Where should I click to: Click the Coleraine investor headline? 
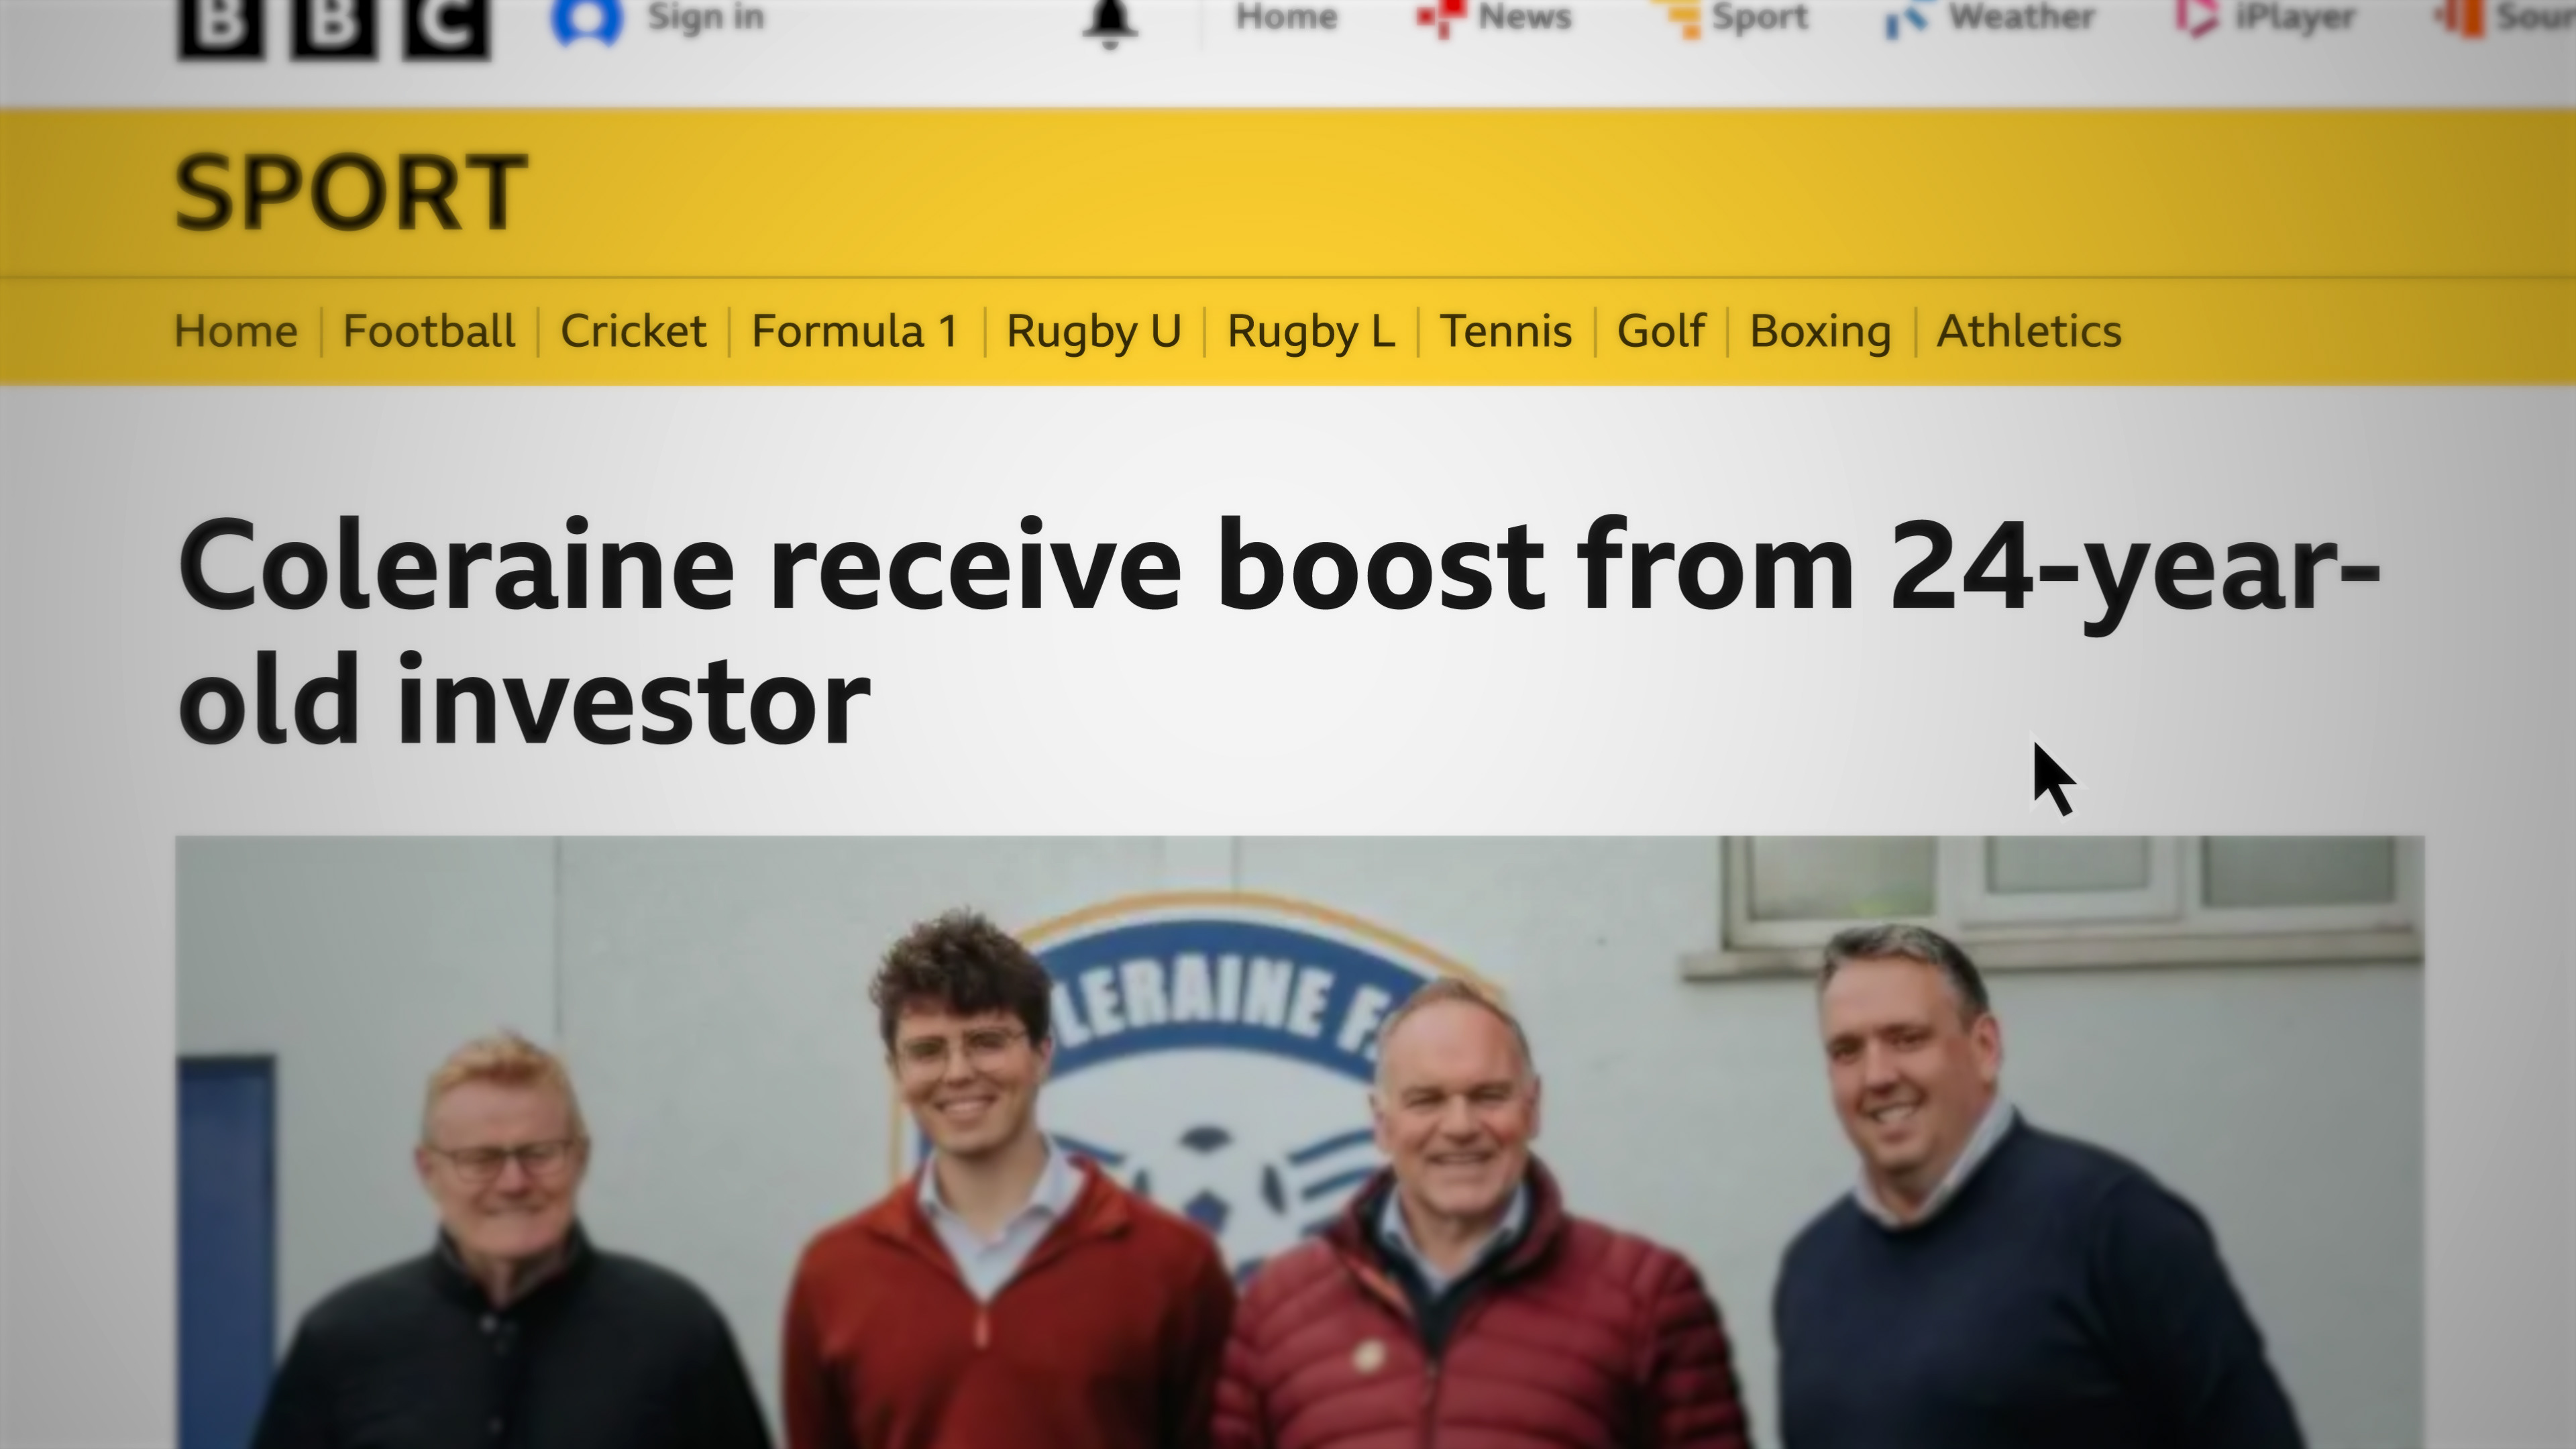click(1278, 630)
